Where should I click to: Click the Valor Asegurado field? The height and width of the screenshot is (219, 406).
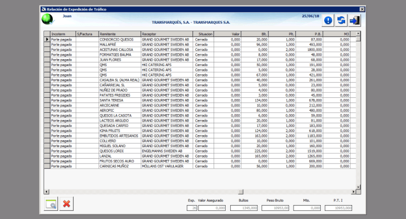point(212,208)
